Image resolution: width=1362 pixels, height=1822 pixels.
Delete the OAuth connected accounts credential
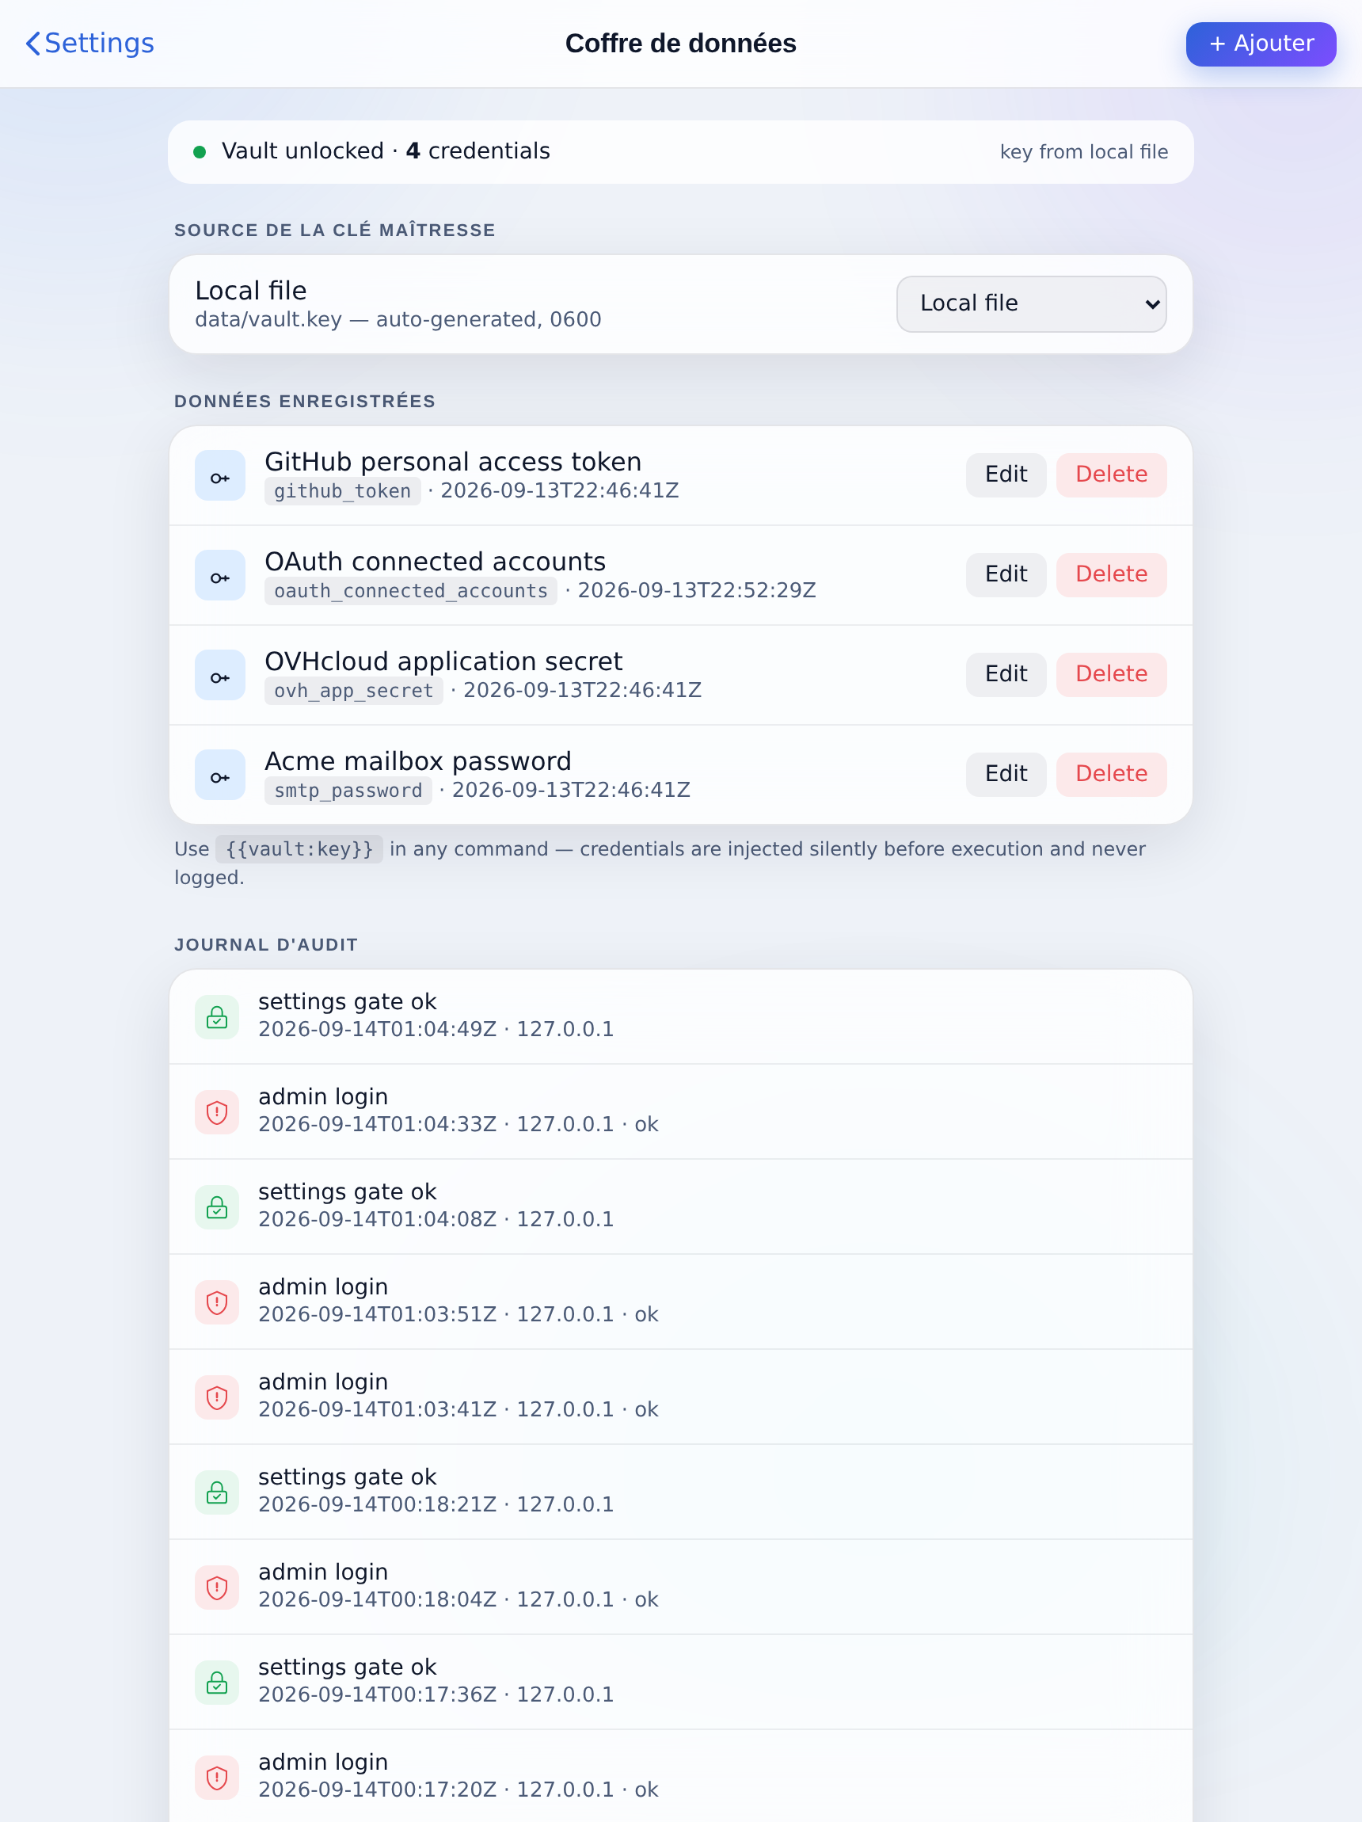[x=1111, y=575]
